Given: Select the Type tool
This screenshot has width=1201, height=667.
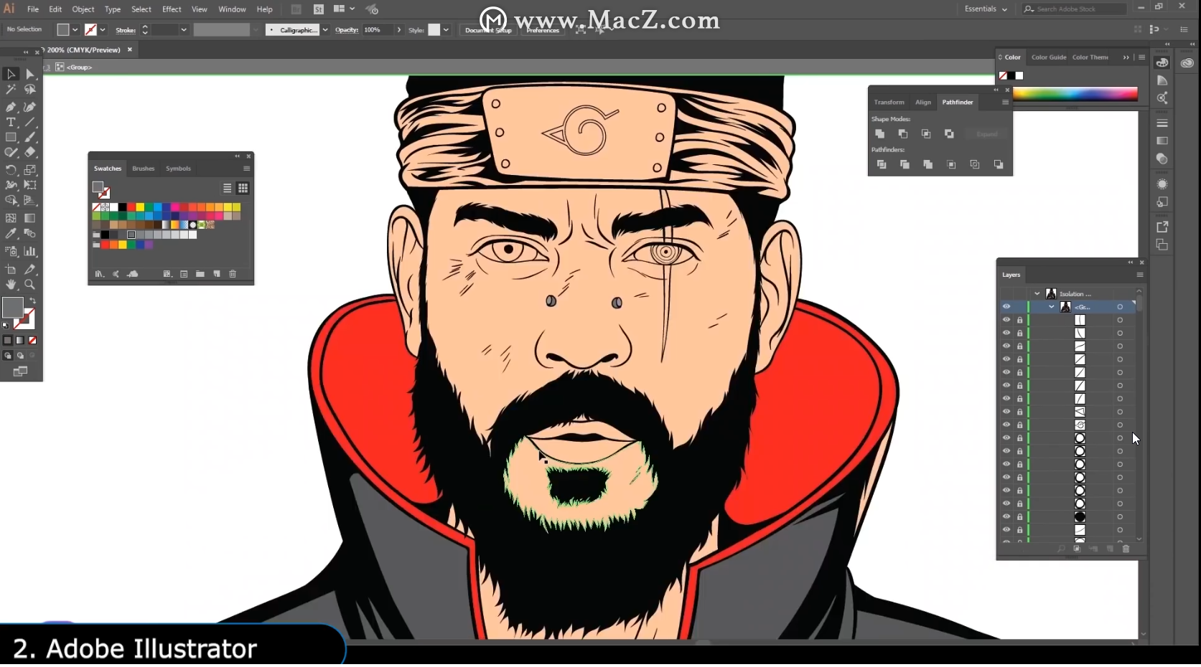Looking at the screenshot, I should [11, 123].
